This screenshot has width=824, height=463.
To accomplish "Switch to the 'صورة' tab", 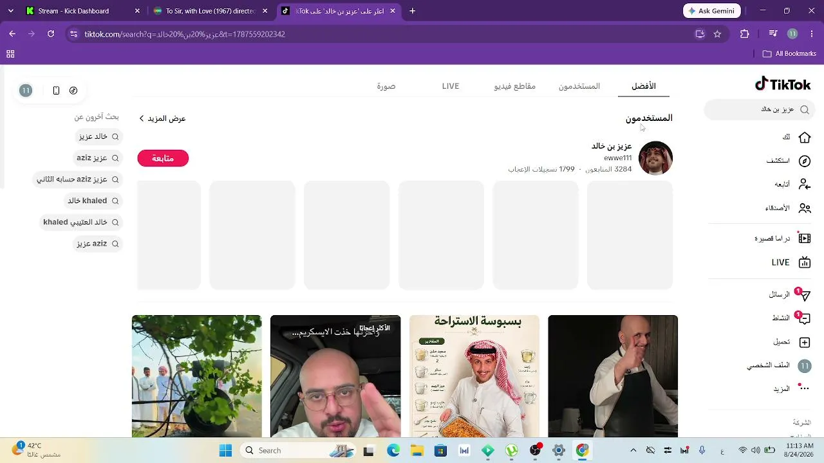I will tap(386, 86).
